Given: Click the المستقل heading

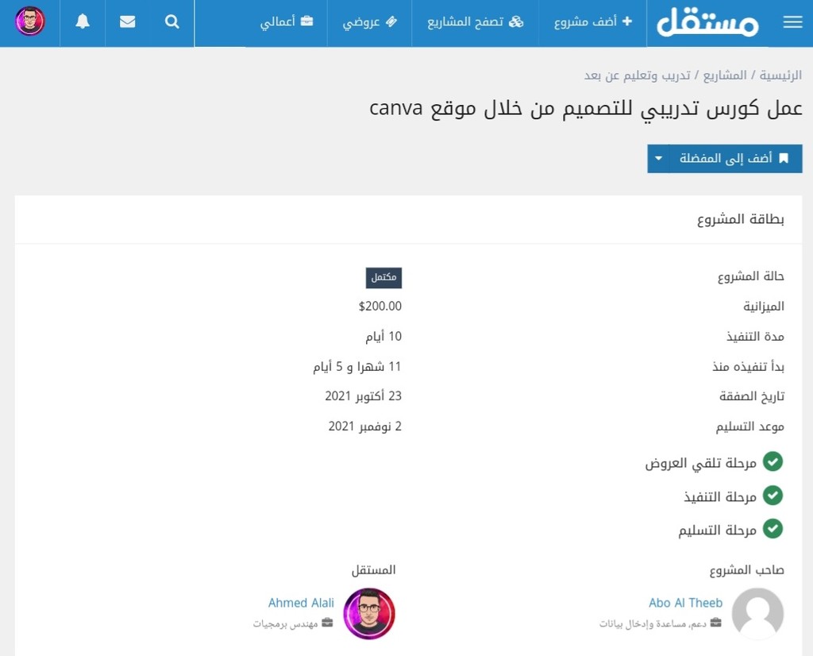Looking at the screenshot, I should click(x=373, y=570).
